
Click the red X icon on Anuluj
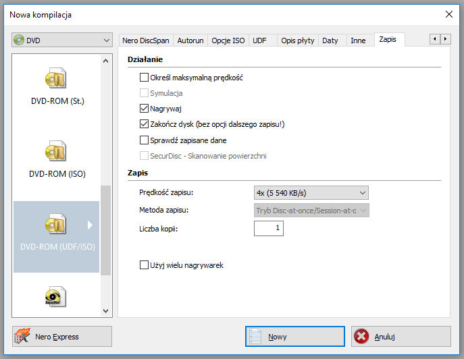(361, 337)
